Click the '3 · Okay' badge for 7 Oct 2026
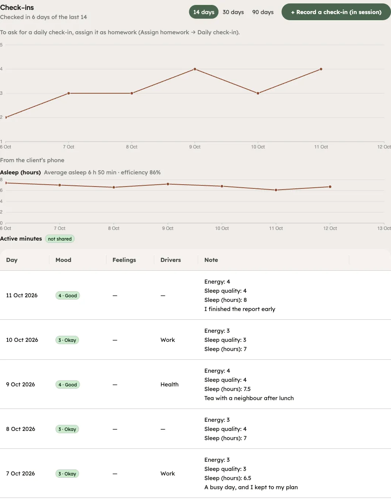The image size is (391, 501). pyautogui.click(x=67, y=474)
